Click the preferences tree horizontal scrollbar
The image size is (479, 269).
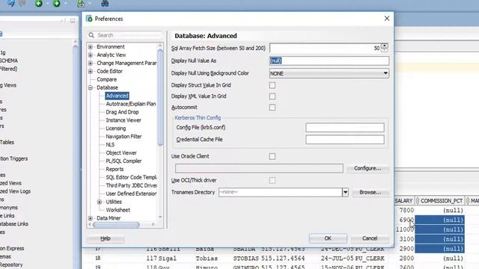click(x=116, y=225)
